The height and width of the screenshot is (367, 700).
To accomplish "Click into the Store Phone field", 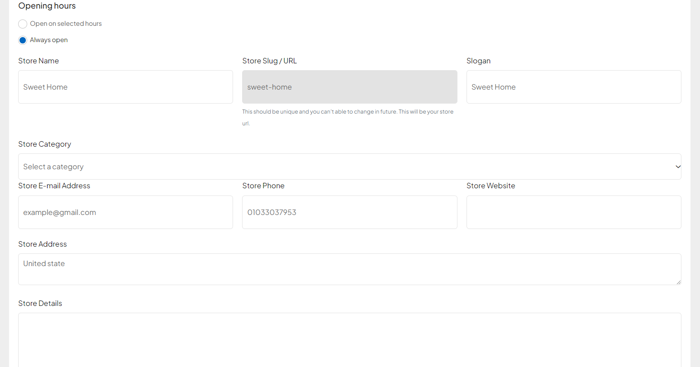I will [x=350, y=212].
